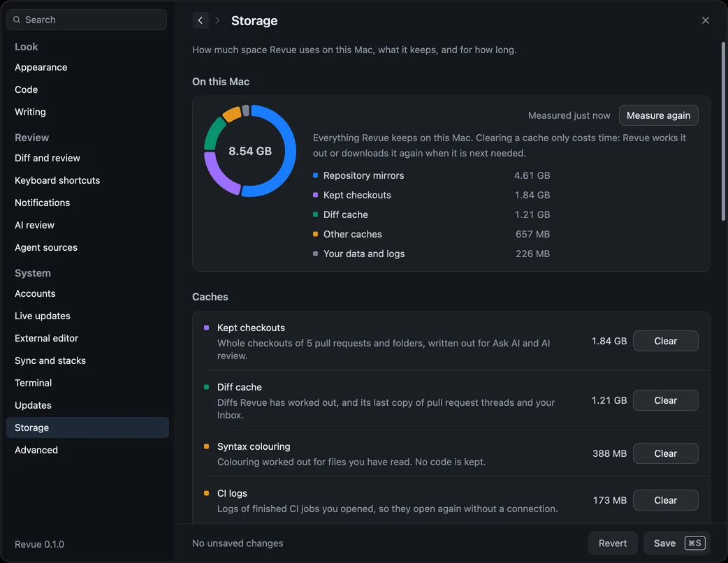Click the Measured just now label
The width and height of the screenshot is (728, 563).
[x=569, y=115]
